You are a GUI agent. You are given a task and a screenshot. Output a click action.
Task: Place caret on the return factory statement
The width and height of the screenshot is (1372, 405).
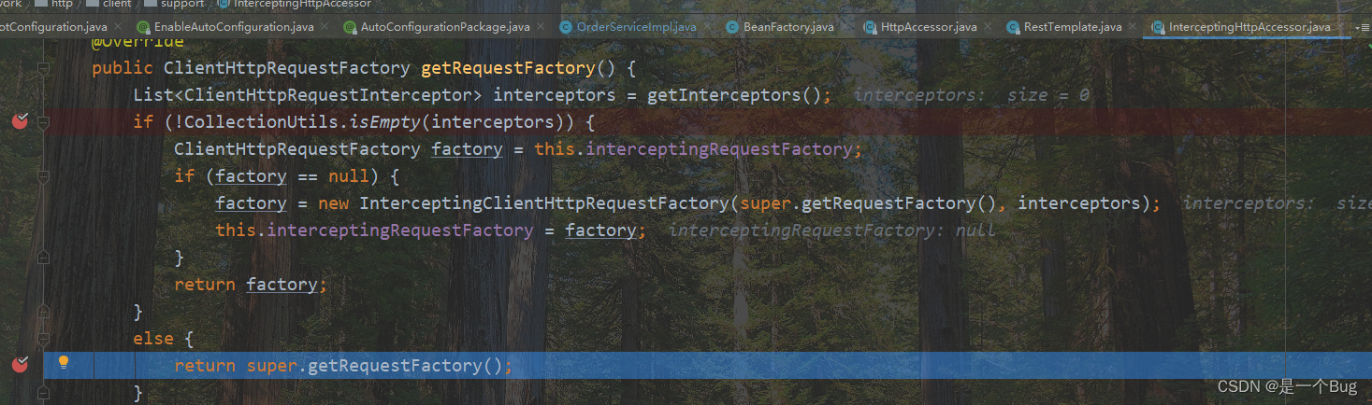(251, 285)
